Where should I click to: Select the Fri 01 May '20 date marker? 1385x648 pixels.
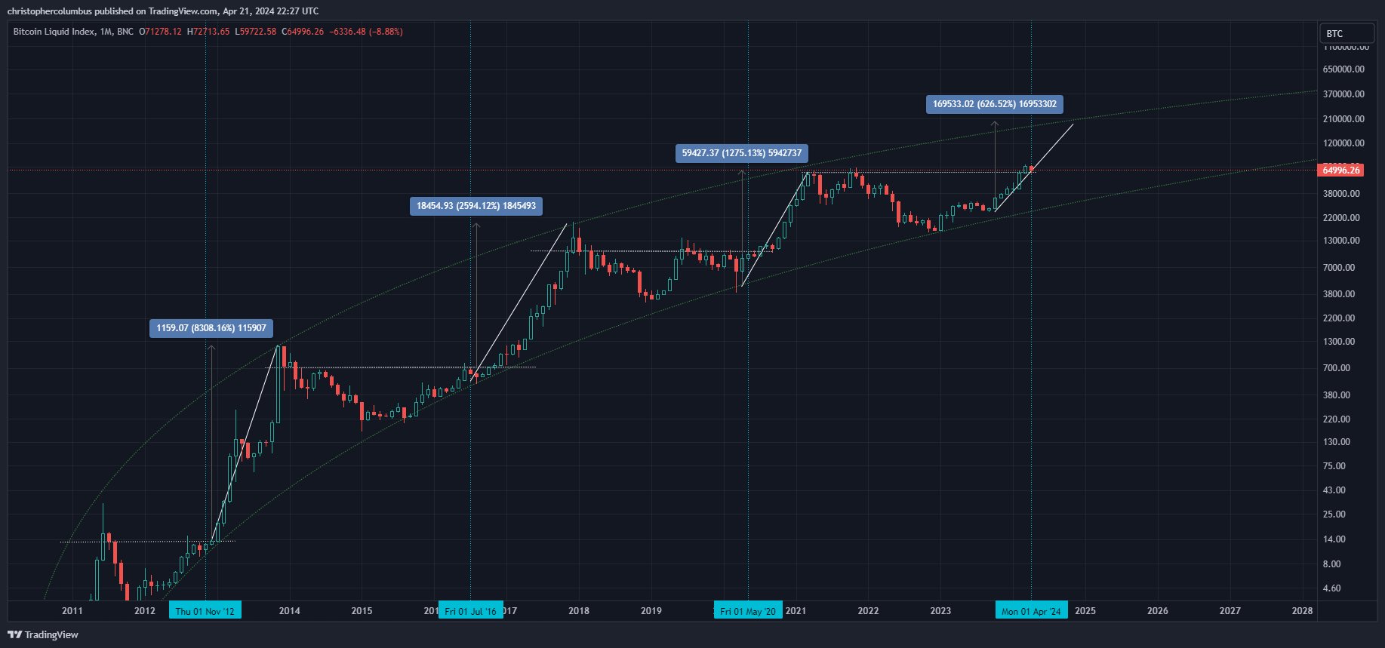[747, 611]
